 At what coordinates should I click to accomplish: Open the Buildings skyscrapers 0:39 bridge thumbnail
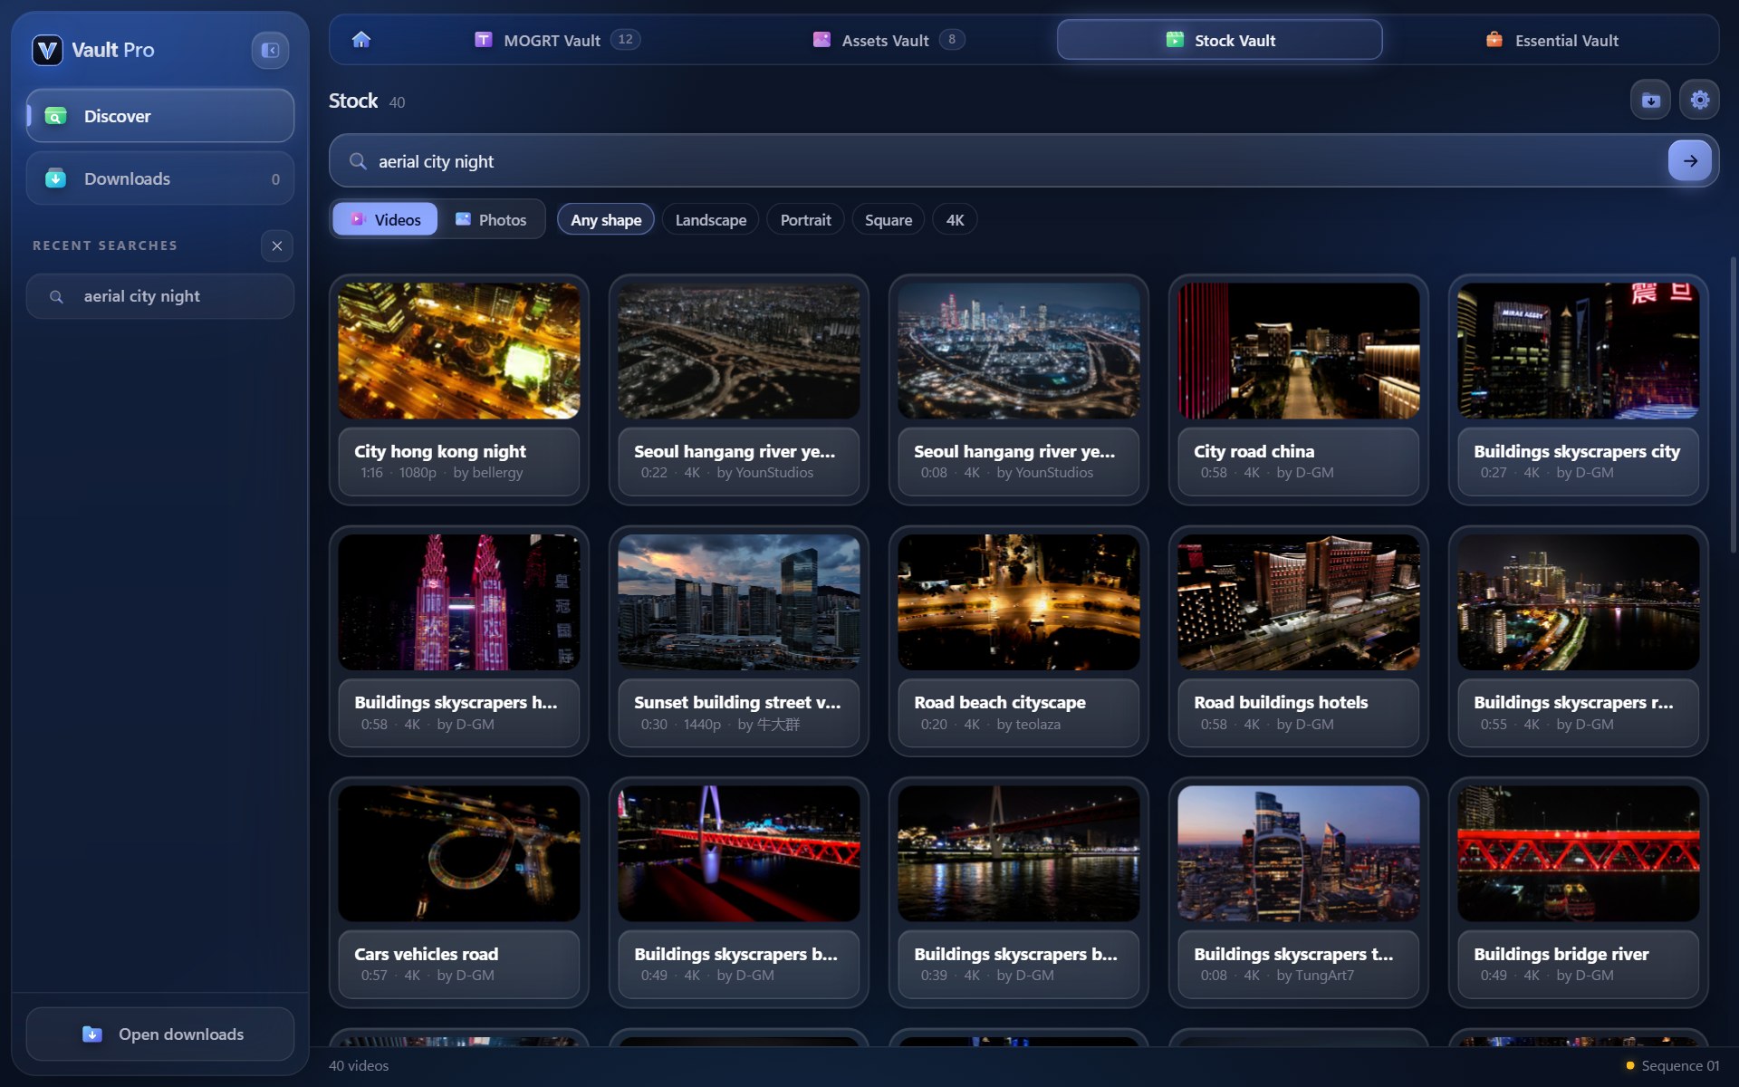click(x=1019, y=853)
